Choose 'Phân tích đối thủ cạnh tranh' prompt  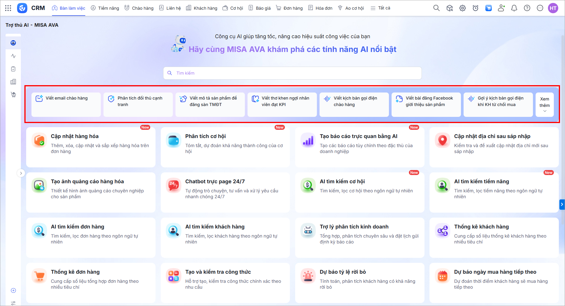coord(138,105)
